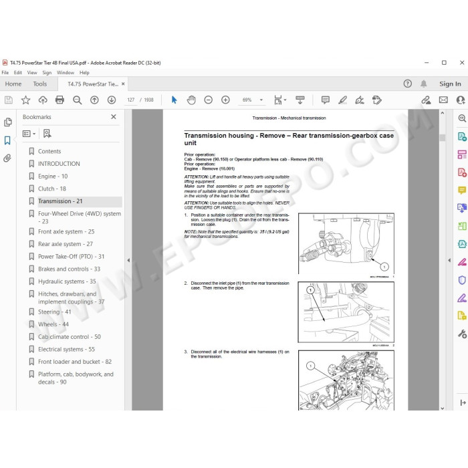
Task: Open the Edit menu
Action: [18, 72]
